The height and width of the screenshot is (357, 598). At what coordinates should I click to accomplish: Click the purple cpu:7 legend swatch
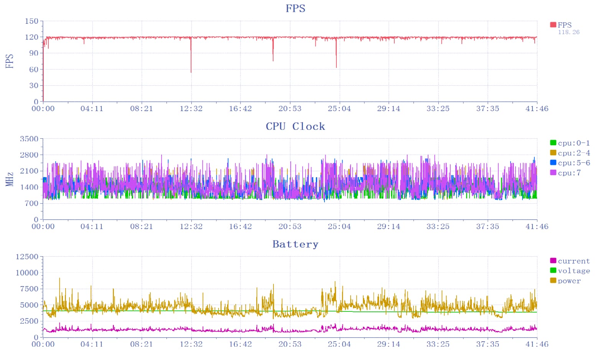[x=553, y=173]
